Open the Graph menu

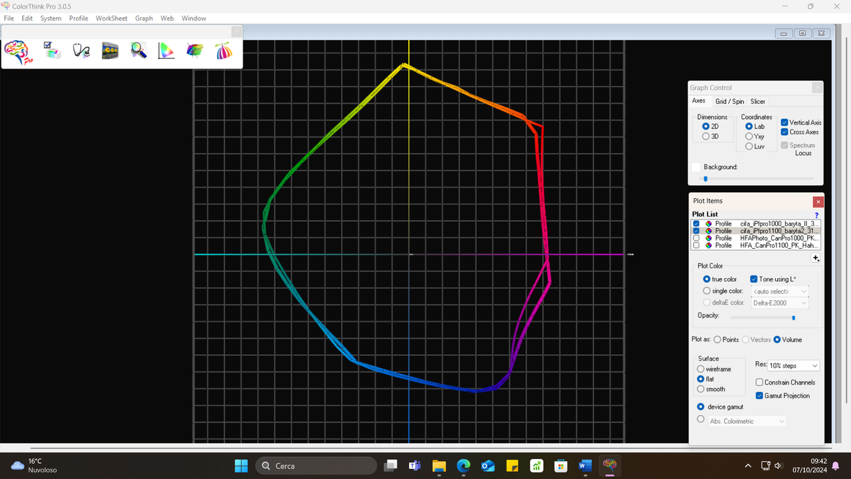(x=144, y=18)
